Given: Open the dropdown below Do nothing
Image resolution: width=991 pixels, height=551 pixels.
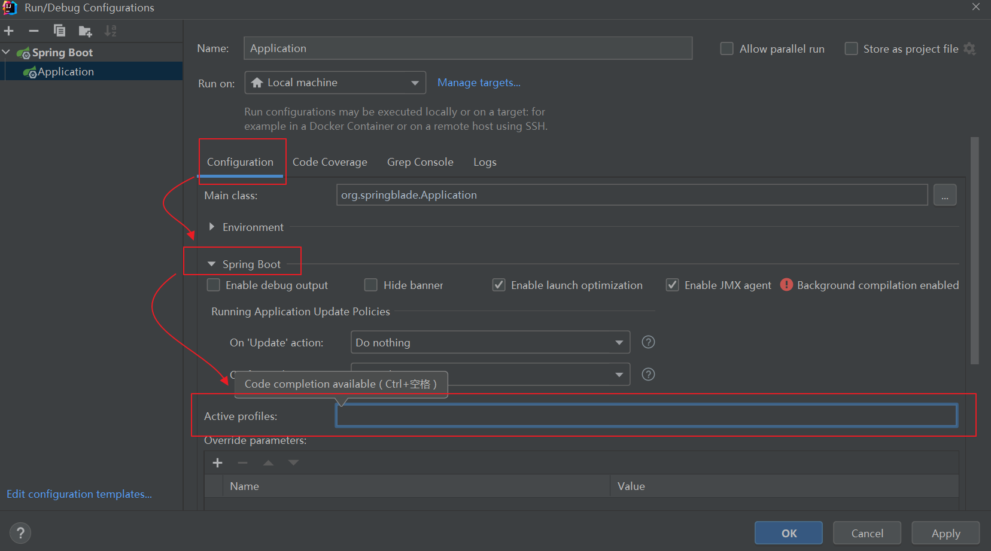Looking at the screenshot, I should (490, 375).
